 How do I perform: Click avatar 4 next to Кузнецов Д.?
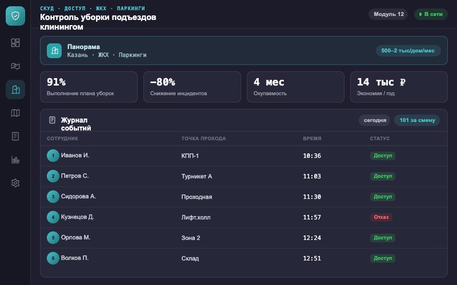tap(53, 217)
